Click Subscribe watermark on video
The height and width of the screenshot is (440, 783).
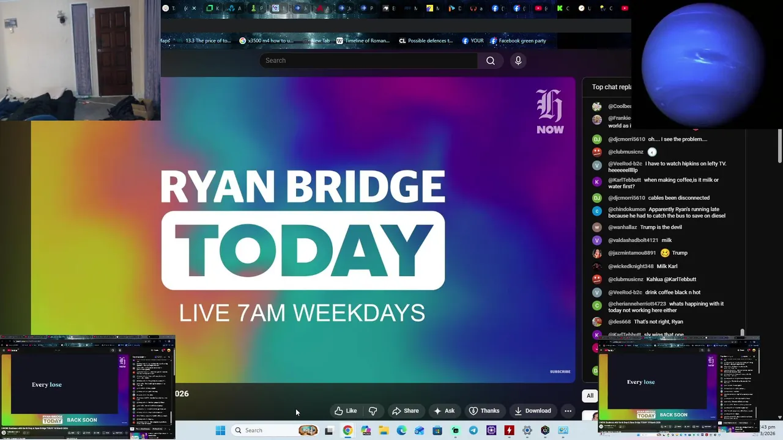point(560,372)
